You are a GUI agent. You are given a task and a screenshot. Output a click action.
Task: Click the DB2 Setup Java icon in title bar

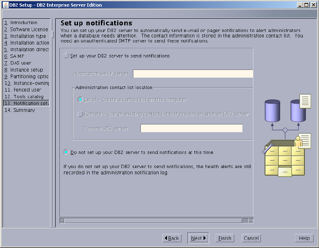coord(5,5)
